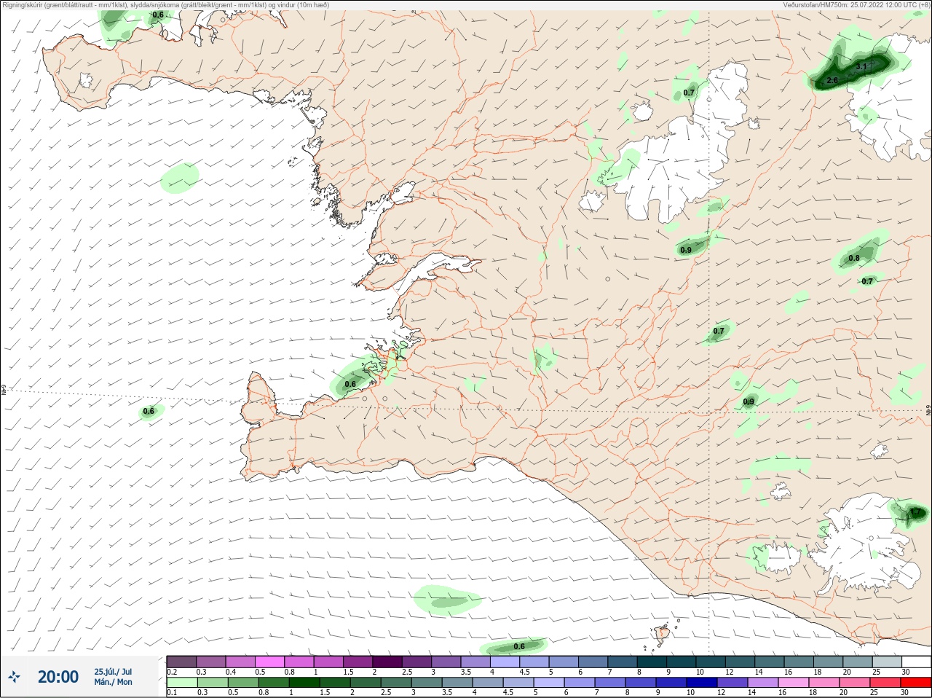Pick bright red lower swatch labeled 30

916,683
